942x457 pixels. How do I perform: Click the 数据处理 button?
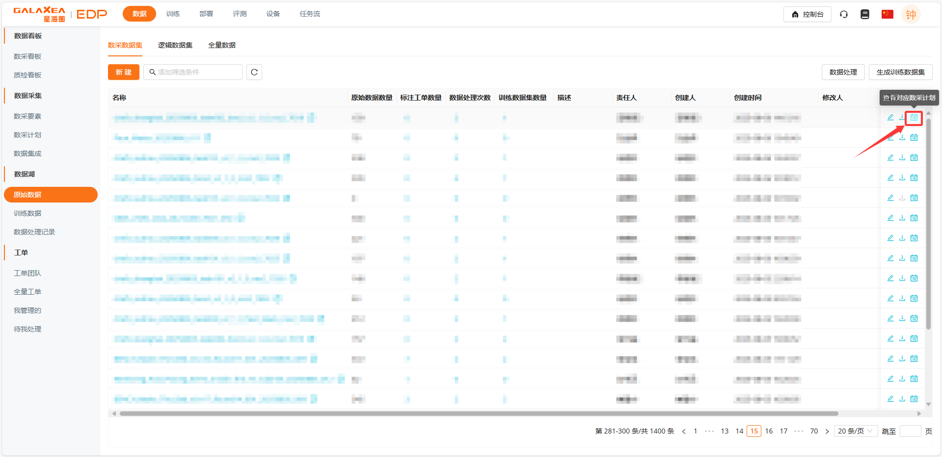coord(842,72)
